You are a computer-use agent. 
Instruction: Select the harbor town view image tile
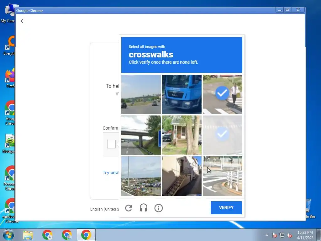pos(141,176)
